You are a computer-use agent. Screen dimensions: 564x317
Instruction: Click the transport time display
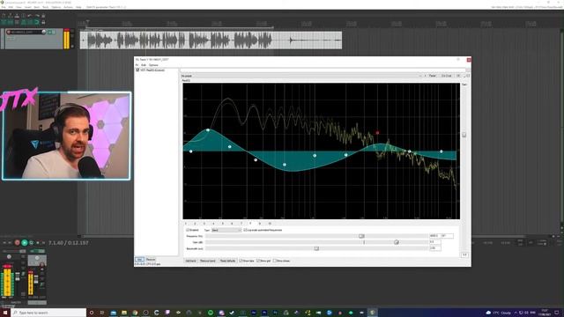69,243
